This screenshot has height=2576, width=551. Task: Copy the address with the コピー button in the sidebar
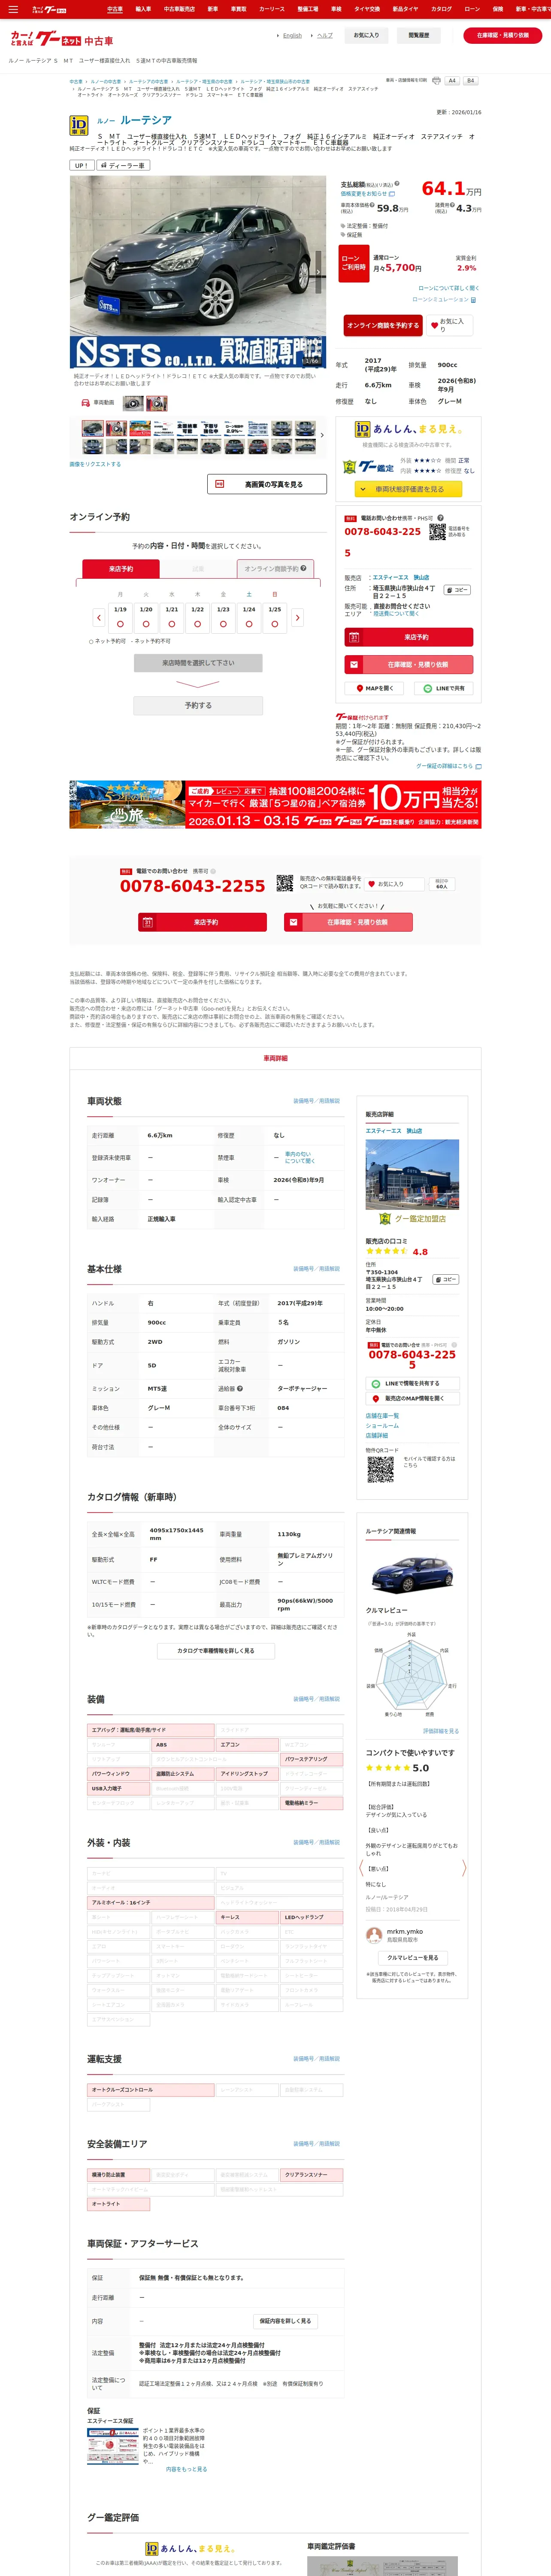pos(457,590)
